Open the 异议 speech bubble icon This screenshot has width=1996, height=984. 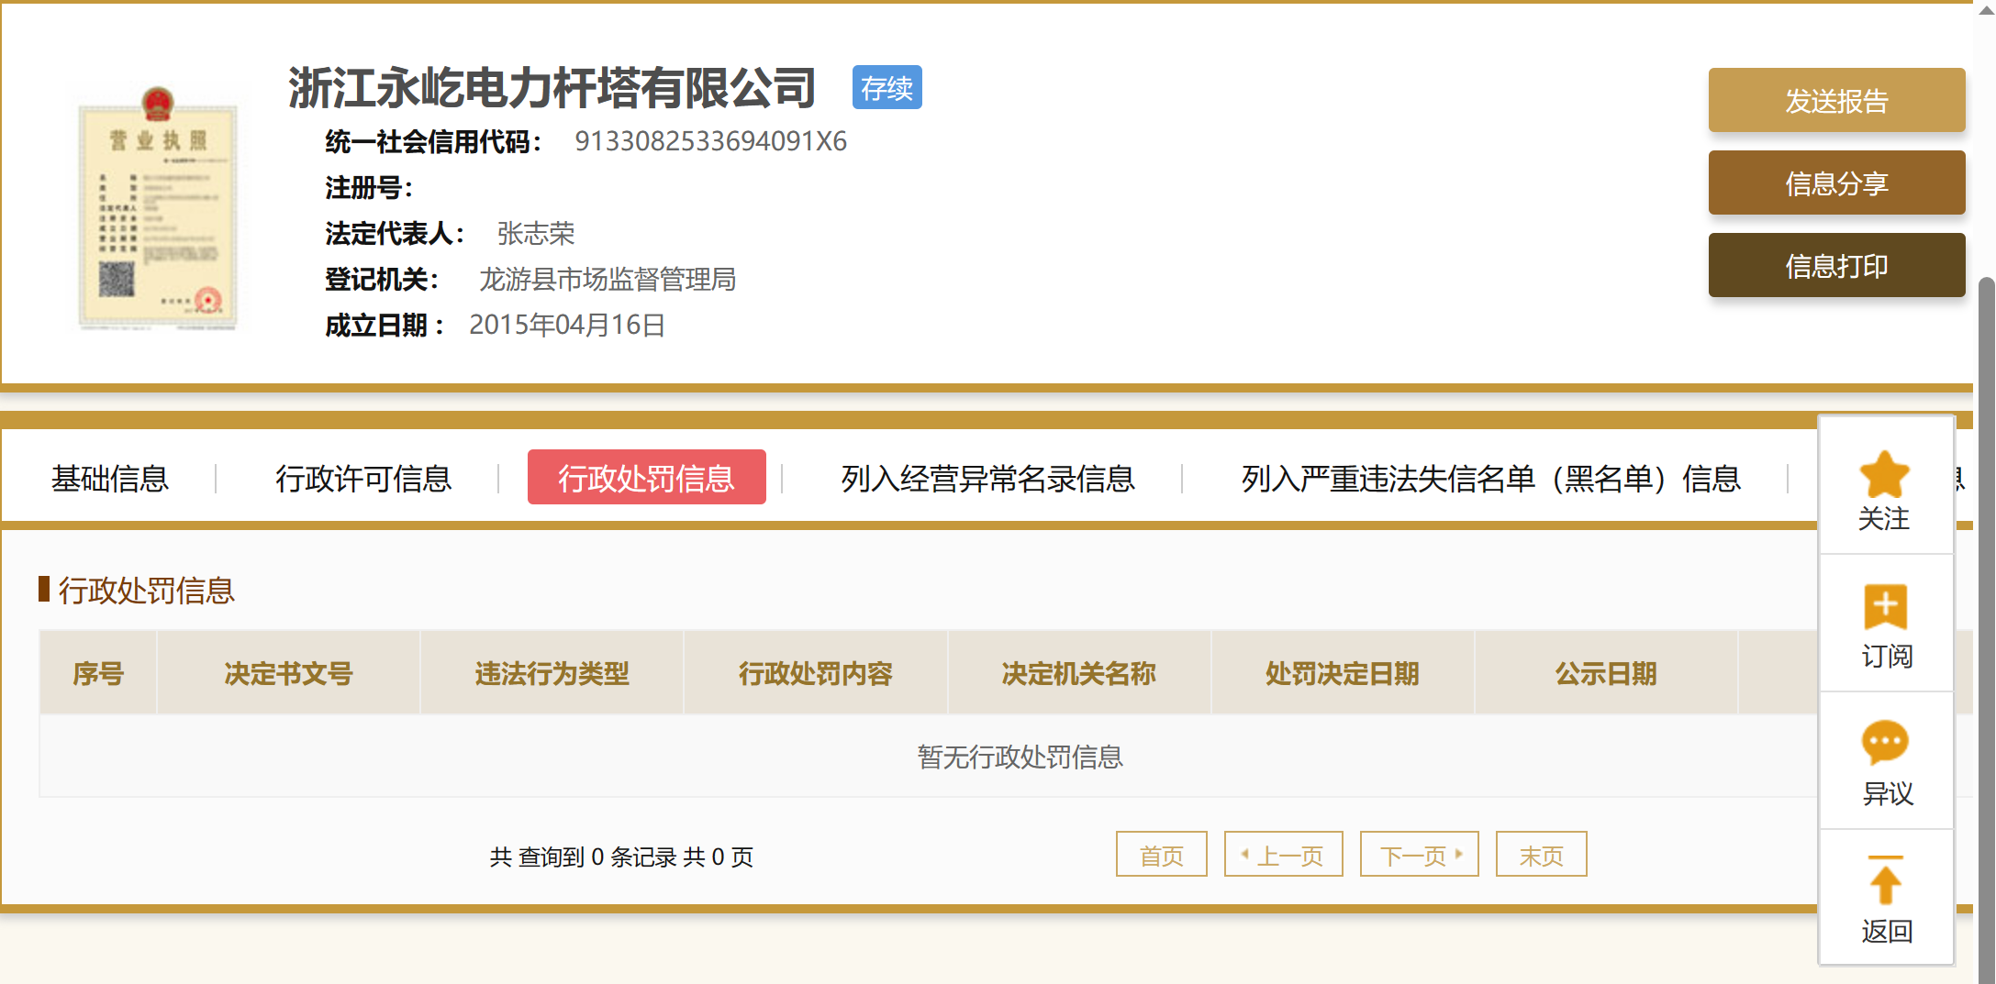(x=1885, y=743)
